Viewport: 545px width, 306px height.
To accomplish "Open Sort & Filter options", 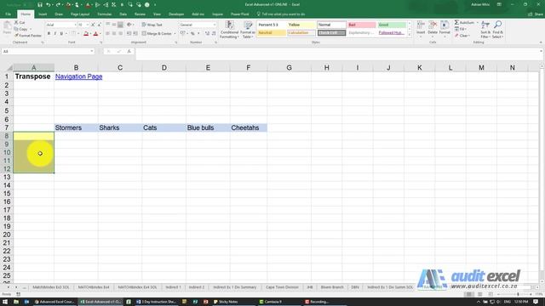I will [485, 30].
